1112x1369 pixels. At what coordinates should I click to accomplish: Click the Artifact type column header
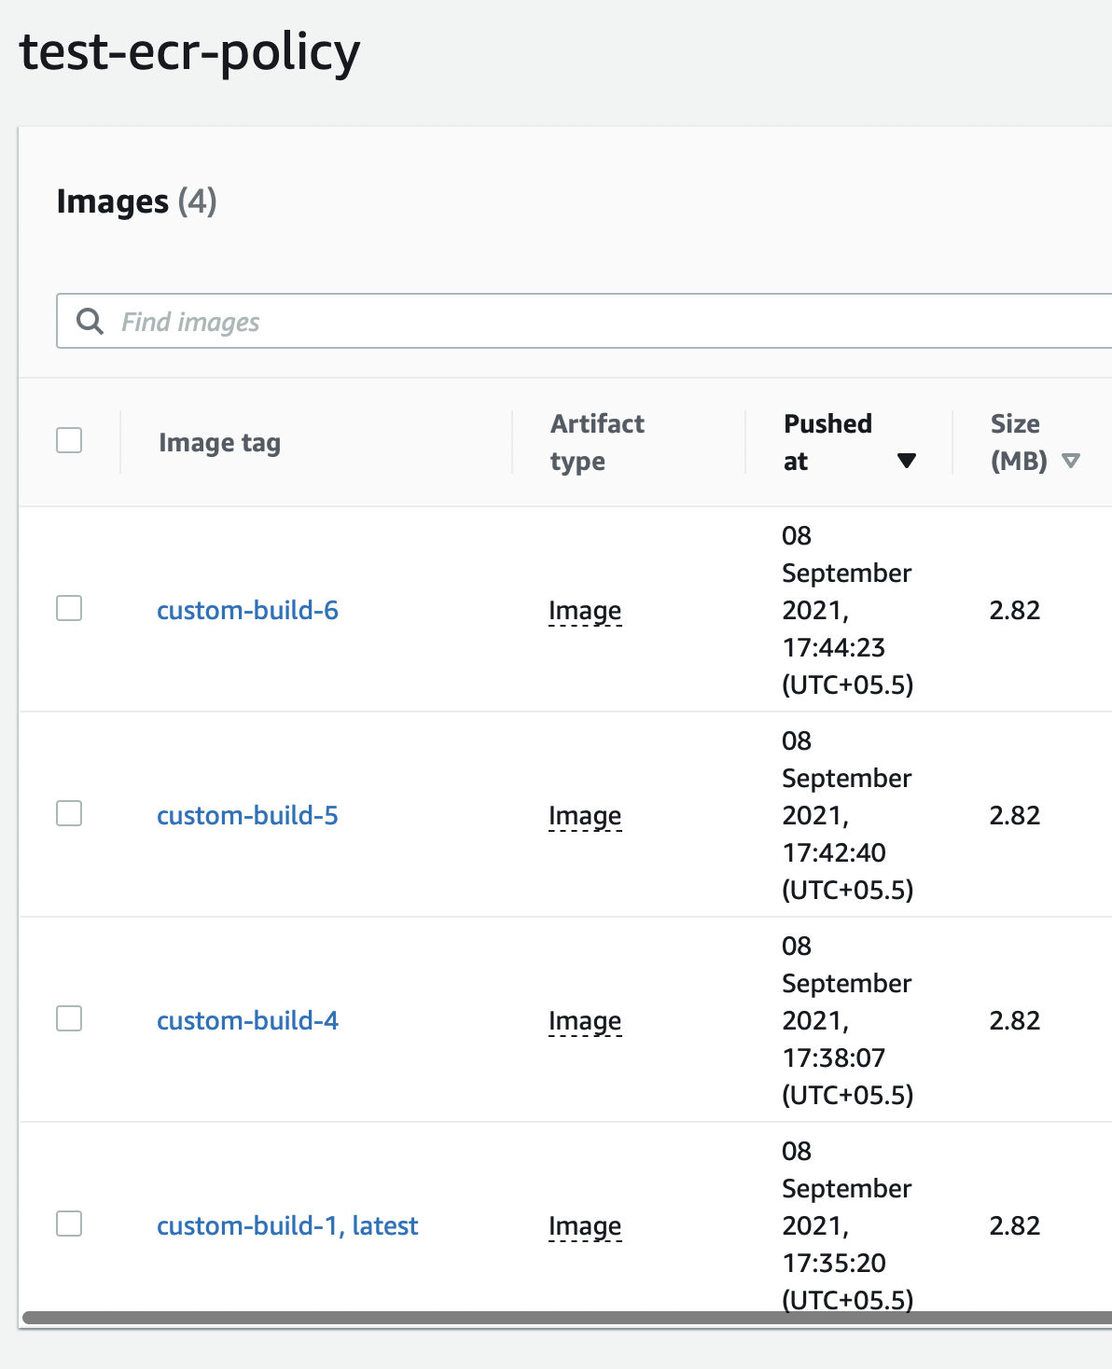coord(597,442)
